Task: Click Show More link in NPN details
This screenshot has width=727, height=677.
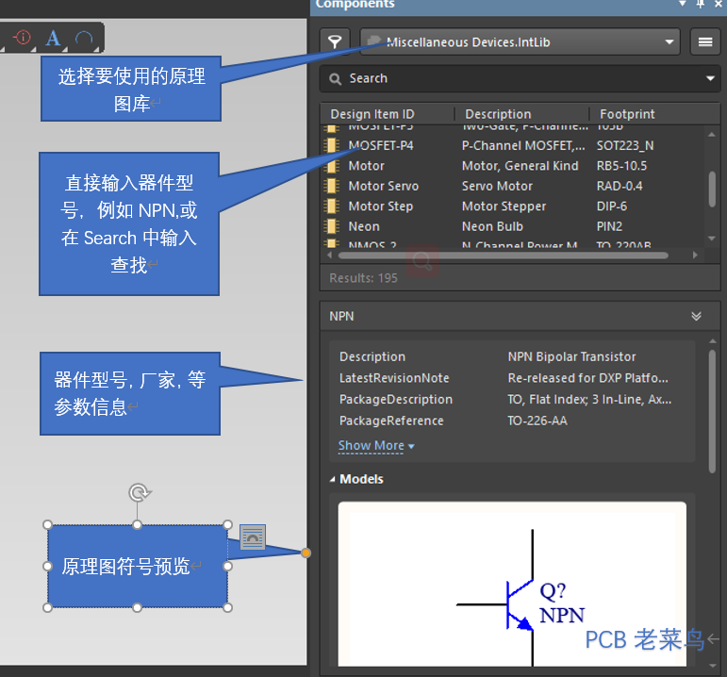Action: coord(375,446)
